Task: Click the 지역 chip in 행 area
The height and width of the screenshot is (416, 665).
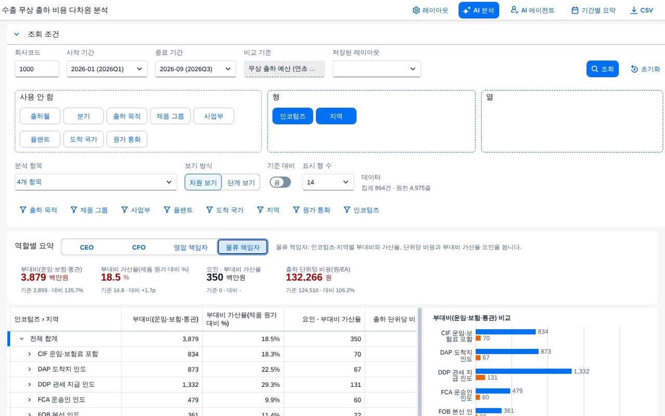Action: tap(336, 116)
